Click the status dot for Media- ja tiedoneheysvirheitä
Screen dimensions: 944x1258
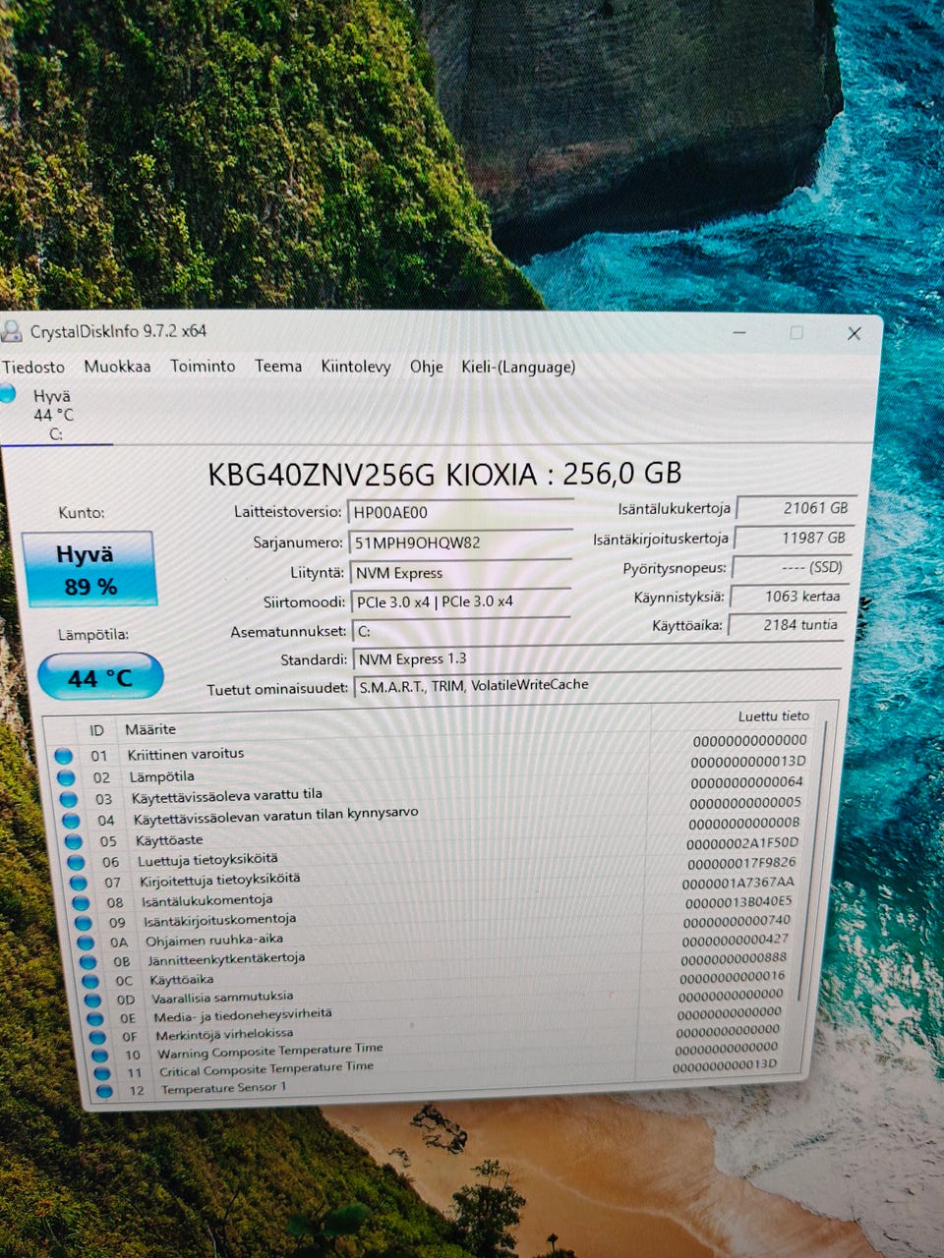pyautogui.click(x=95, y=1019)
